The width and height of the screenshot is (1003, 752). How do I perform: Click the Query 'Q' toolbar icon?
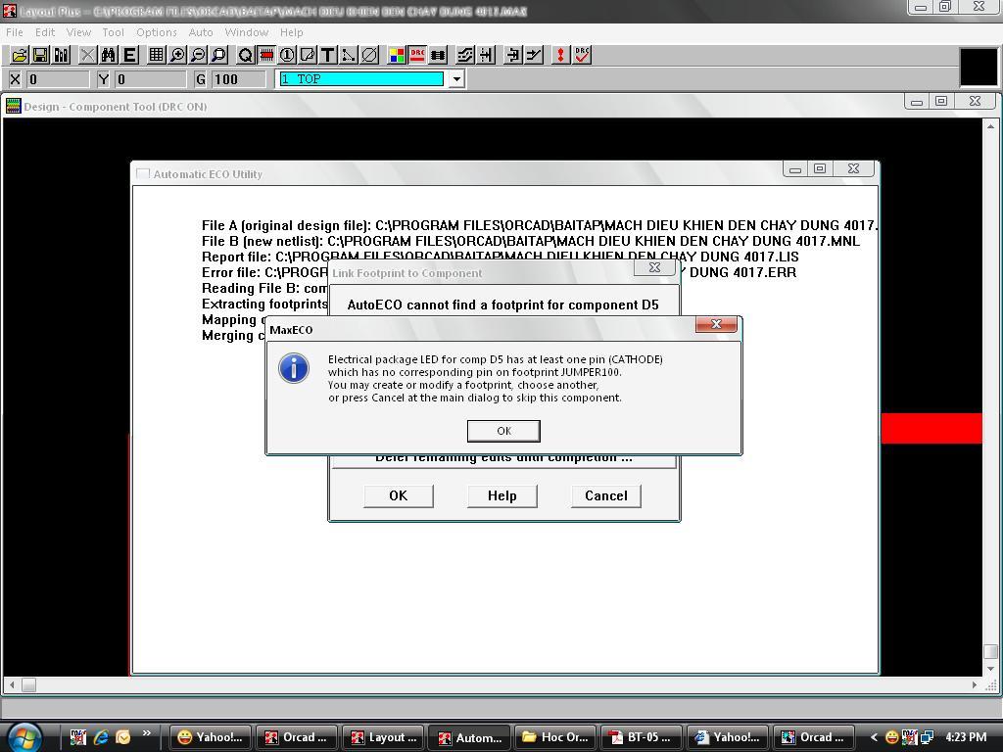tap(245, 55)
